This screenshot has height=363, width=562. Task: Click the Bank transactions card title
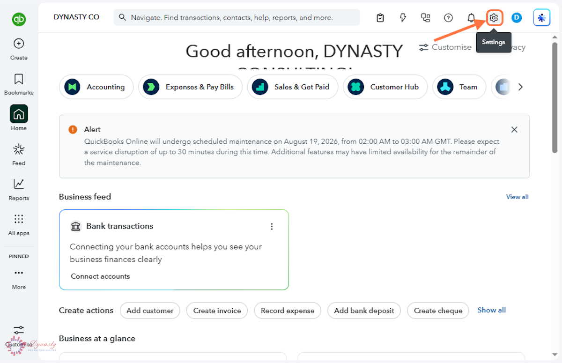click(120, 226)
